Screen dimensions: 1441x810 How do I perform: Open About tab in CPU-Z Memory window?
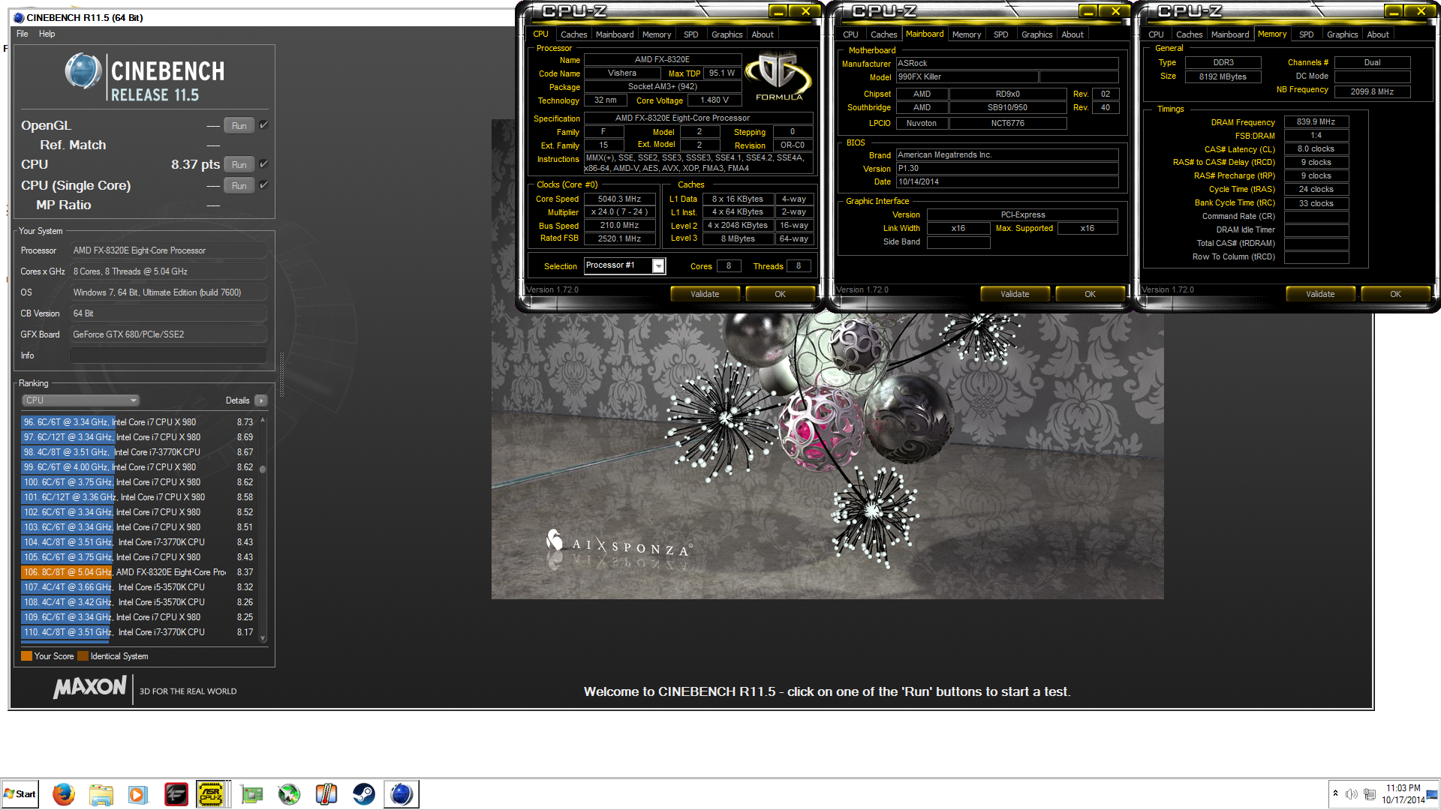[1377, 34]
